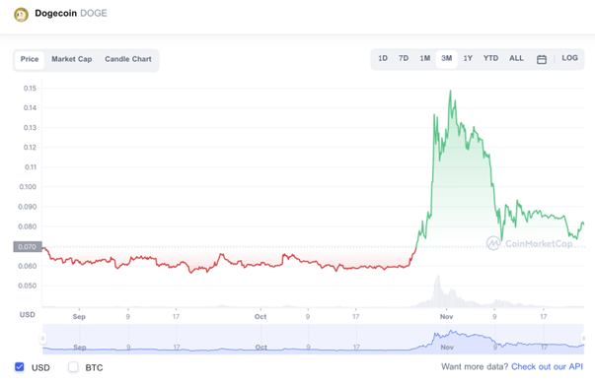Click the Dogecoin DOGE title text
Screen dimensions: 595x383
coord(71,13)
